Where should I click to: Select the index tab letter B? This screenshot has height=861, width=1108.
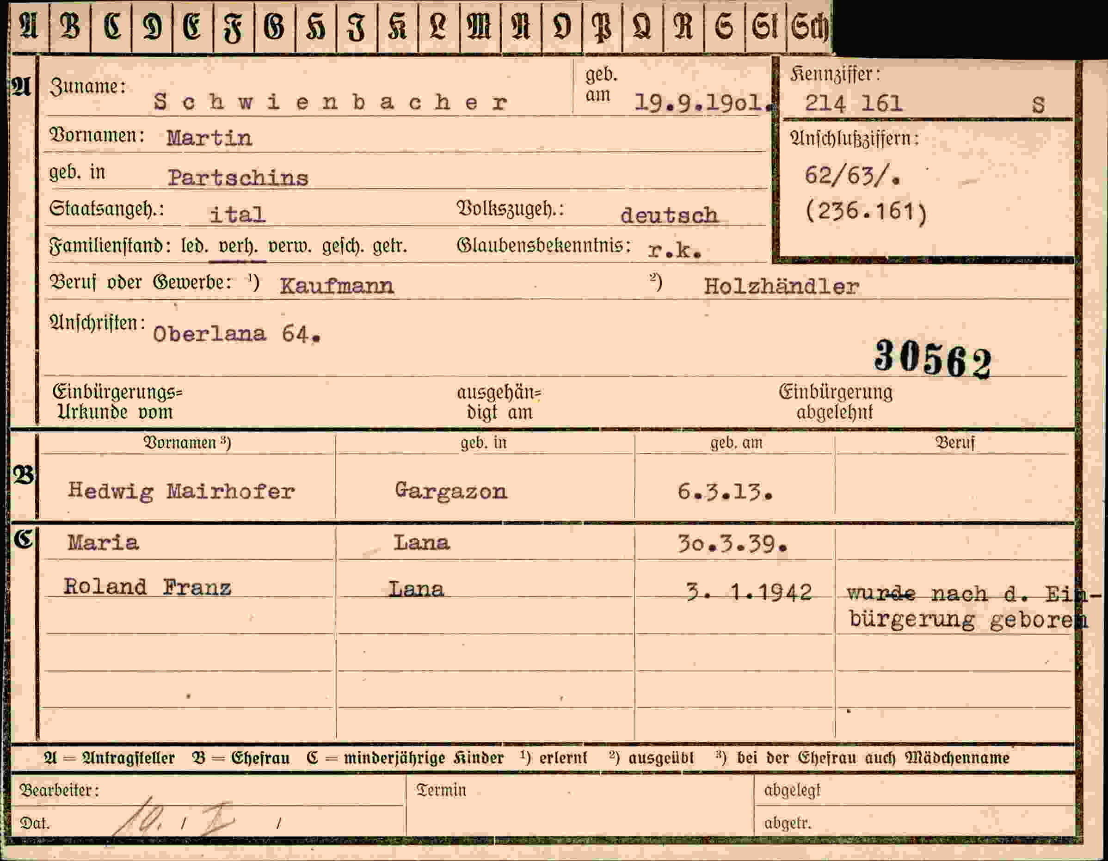(70, 26)
